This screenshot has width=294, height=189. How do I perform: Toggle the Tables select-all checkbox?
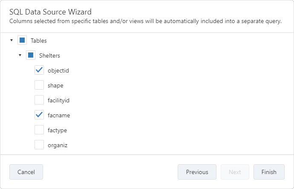click(22, 41)
